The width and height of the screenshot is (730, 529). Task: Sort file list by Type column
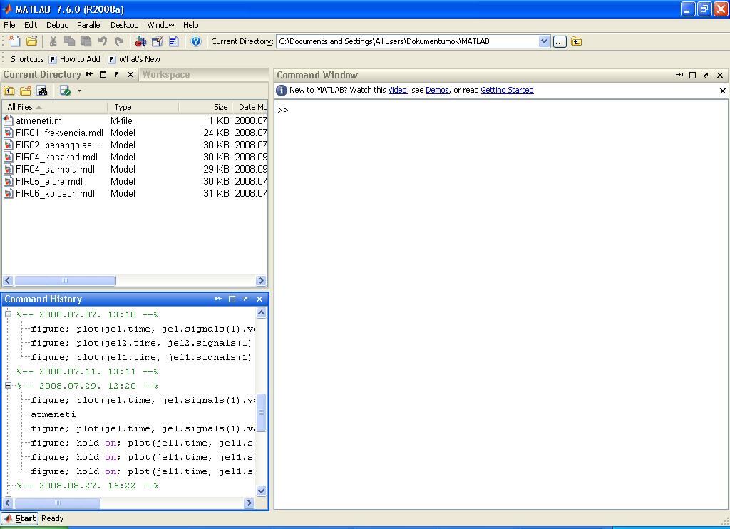pyautogui.click(x=143, y=107)
